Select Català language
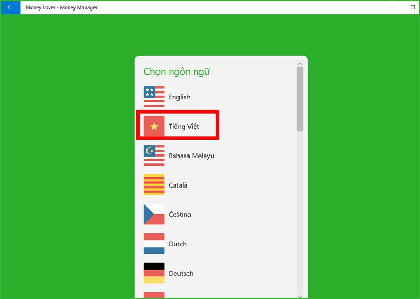The image size is (420, 299). click(x=178, y=185)
